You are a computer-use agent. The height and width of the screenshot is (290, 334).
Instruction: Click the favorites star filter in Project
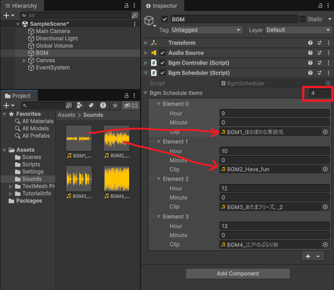point(115,105)
